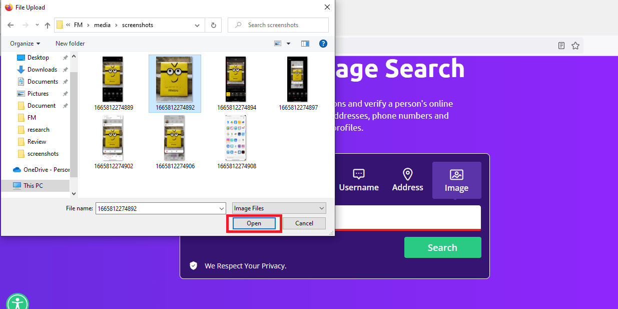Select the Image tab on webpage
The width and height of the screenshot is (618, 309).
click(x=457, y=180)
